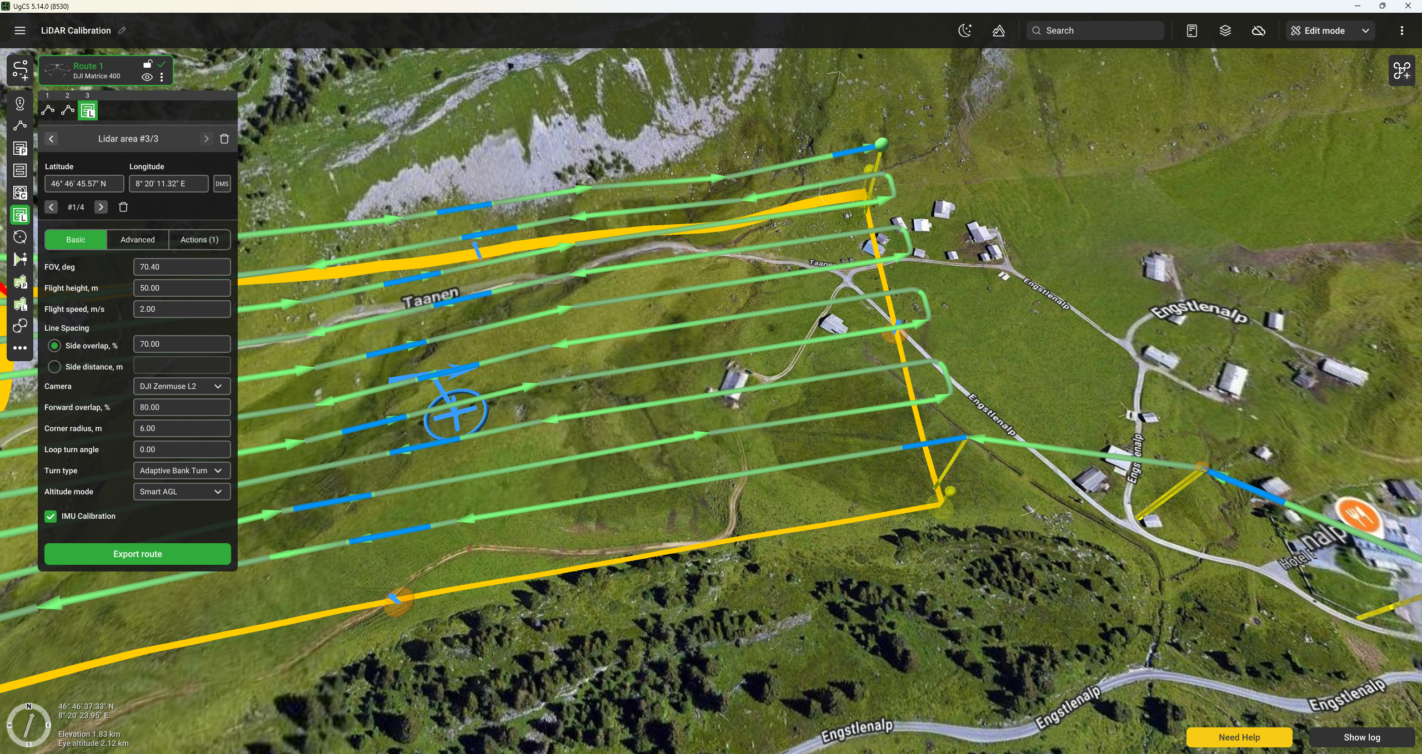Screen dimensions: 1422x754
Task: Click the add route icon
Action: tap(20, 70)
